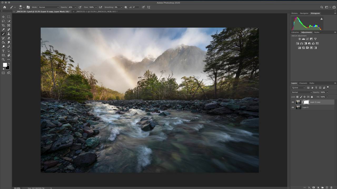Go to the Home screen

(x=4, y=7)
